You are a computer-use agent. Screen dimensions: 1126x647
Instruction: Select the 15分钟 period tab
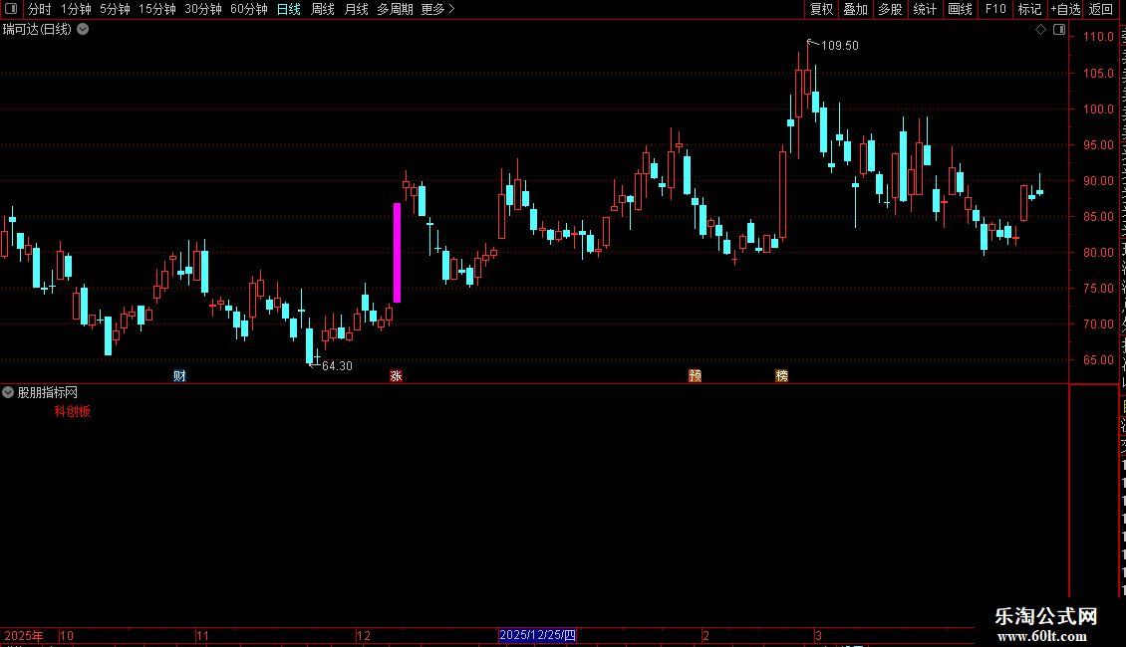click(157, 9)
